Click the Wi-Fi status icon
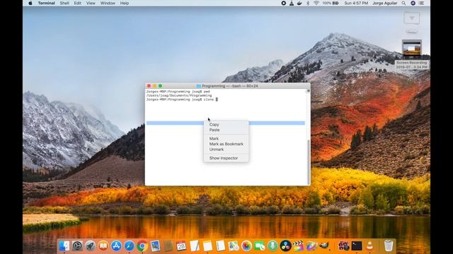This screenshot has height=254, width=453. pyautogui.click(x=316, y=3)
